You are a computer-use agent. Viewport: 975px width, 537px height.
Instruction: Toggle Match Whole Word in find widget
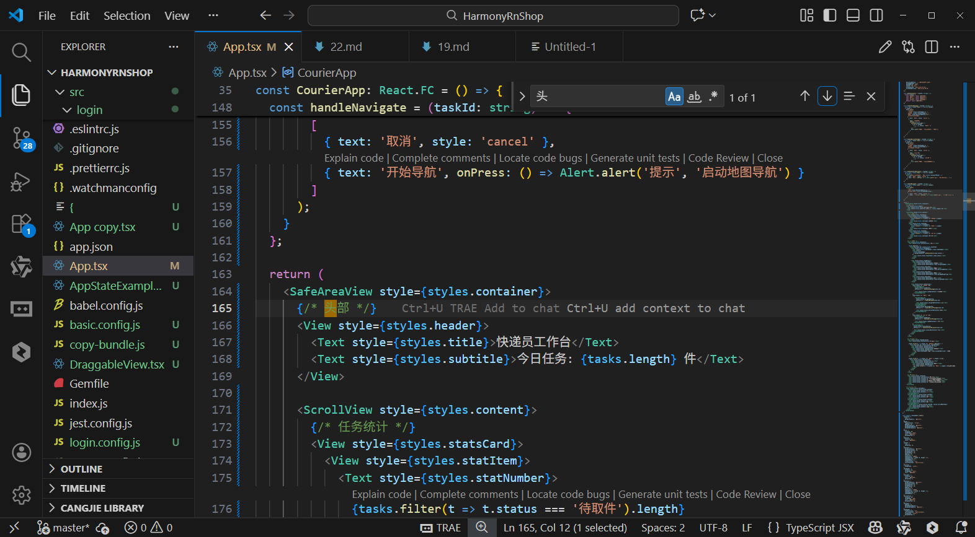[x=695, y=97]
